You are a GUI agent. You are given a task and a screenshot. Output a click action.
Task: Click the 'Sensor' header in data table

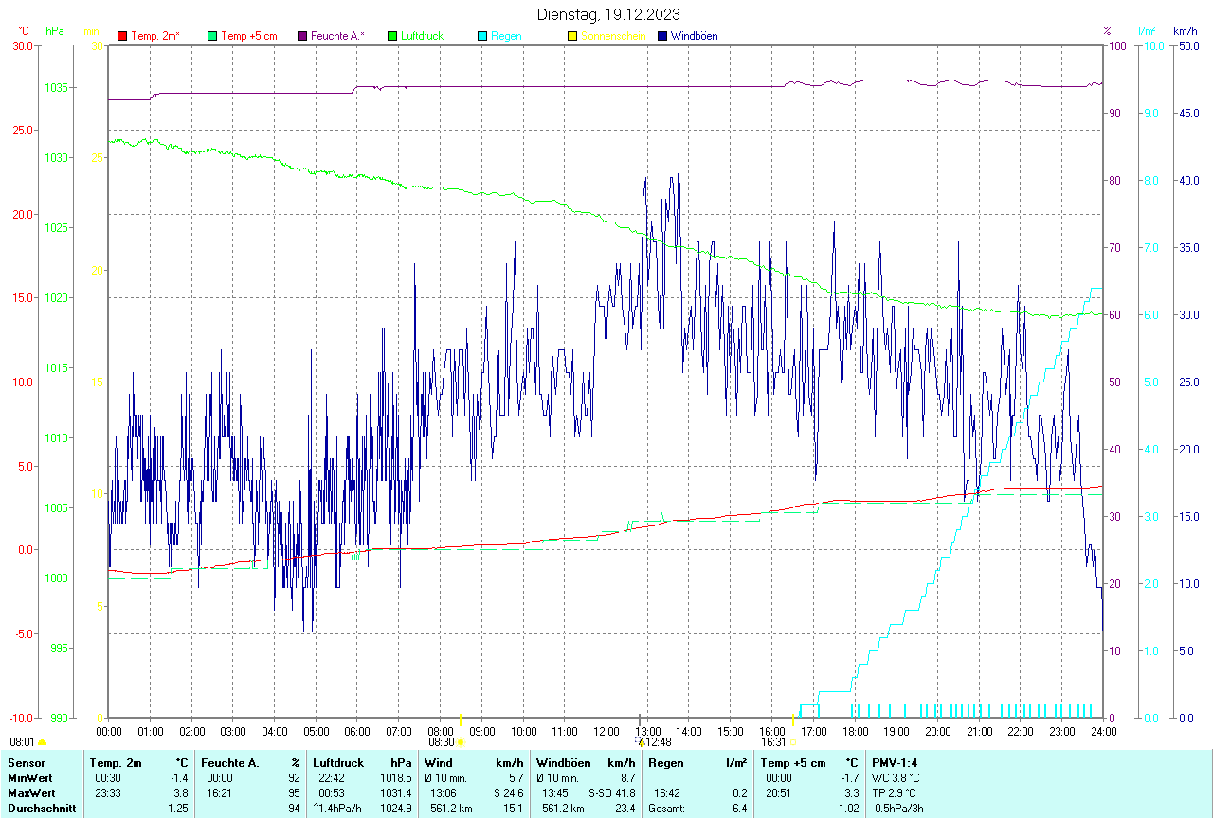tap(25, 762)
